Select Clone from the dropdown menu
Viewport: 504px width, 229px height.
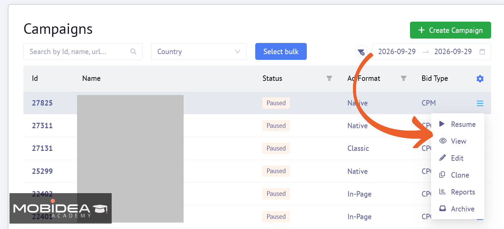[458, 175]
